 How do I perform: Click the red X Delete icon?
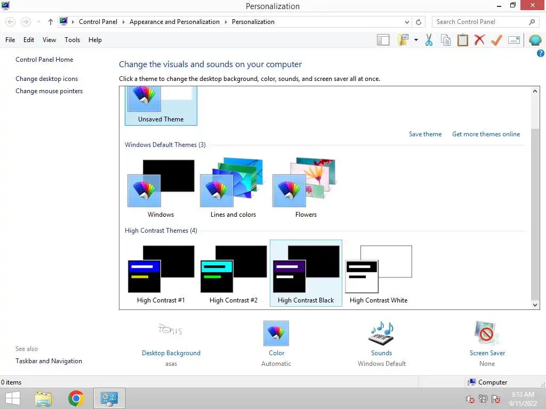click(x=479, y=40)
